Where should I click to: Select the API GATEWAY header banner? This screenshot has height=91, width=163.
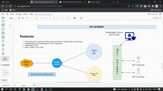pyautogui.click(x=97, y=27)
